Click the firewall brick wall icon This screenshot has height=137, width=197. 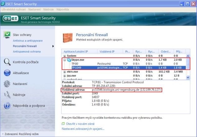coord(68,38)
